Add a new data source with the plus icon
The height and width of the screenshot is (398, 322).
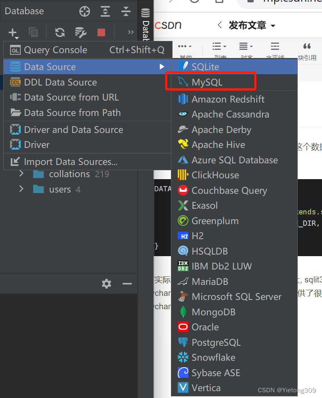pyautogui.click(x=13, y=32)
